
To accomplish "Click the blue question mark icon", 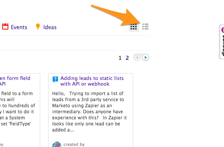I will 55,79.
